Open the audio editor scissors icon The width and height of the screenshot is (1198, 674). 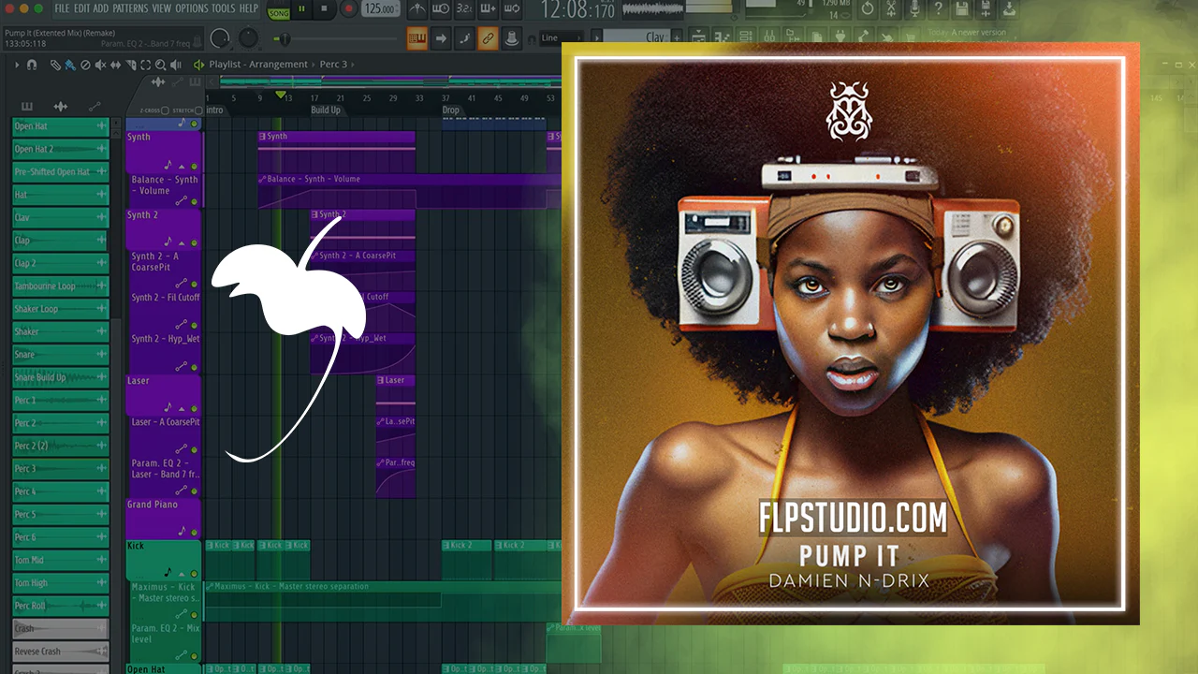pyautogui.click(x=892, y=9)
